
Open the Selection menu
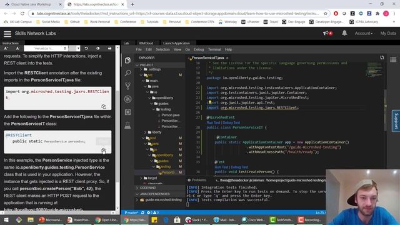pyautogui.click(x=162, y=49)
